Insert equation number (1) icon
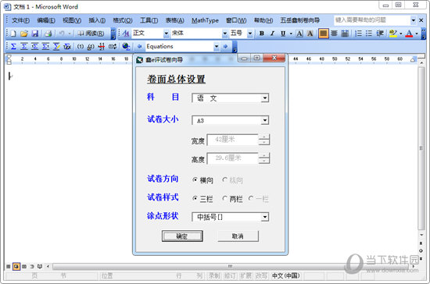The height and width of the screenshot is (284, 430). [80, 47]
